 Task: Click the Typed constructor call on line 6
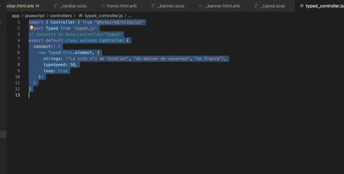[x=54, y=53]
